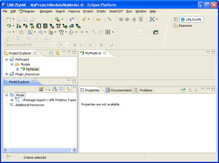This screenshot has width=219, height=163.
Task: Click Sort Alphabetically icon in Model Explorer
Action: point(55,89)
